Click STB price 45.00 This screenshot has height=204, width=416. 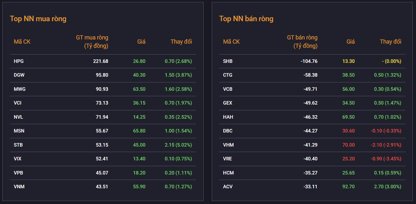tap(139, 145)
